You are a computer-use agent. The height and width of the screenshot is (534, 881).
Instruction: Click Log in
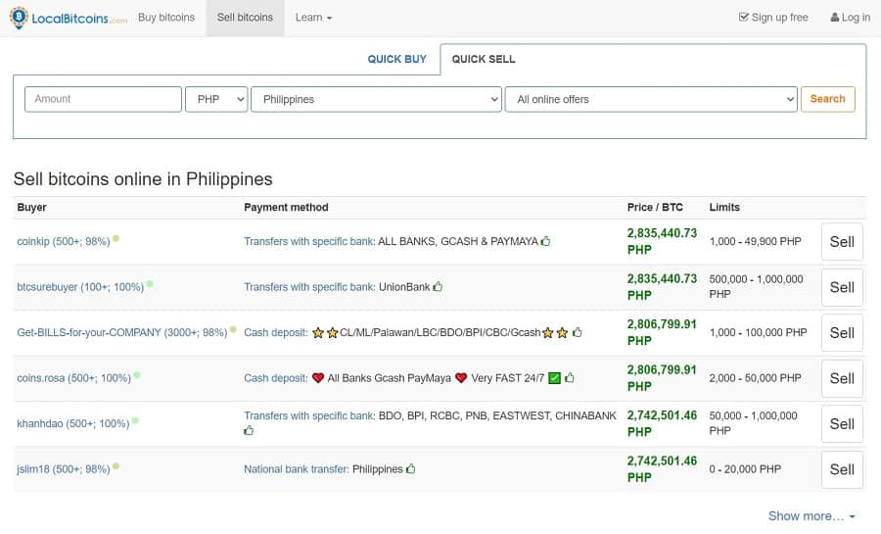click(x=850, y=18)
